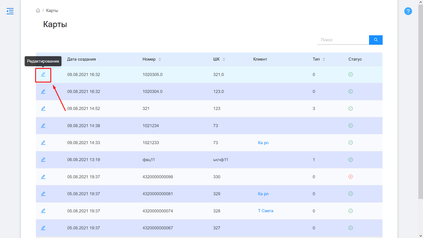Open client Ка рл on card 4320000000081
This screenshot has width=423, height=238.
pyautogui.click(x=263, y=194)
